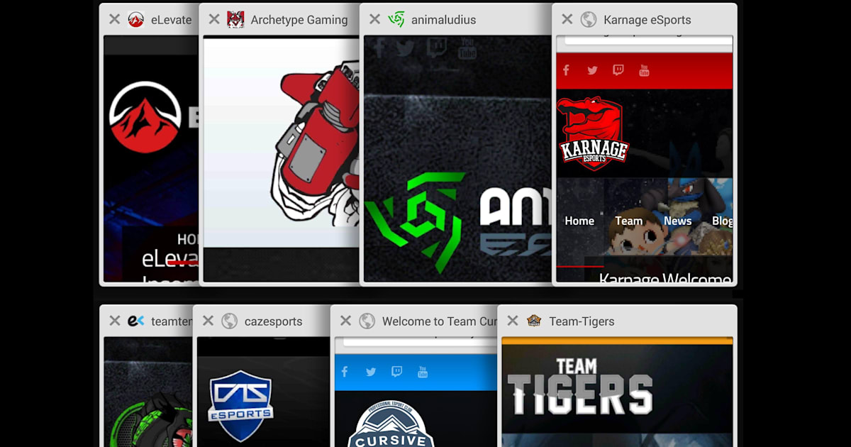
Task: Click the Facebook icon on Team Cursive page
Action: click(x=344, y=371)
